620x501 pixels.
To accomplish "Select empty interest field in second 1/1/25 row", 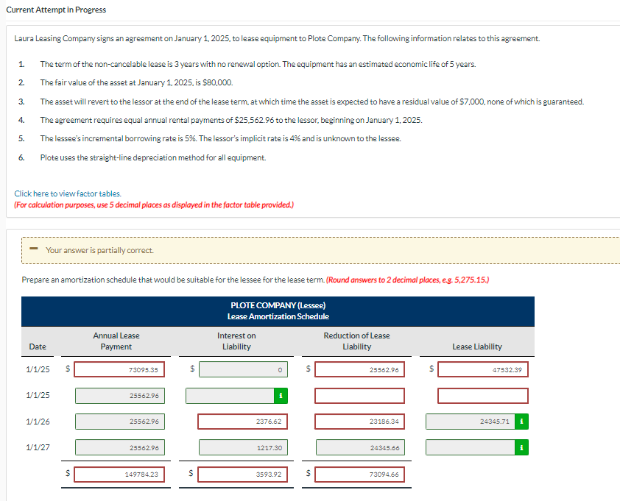I will click(x=230, y=396).
